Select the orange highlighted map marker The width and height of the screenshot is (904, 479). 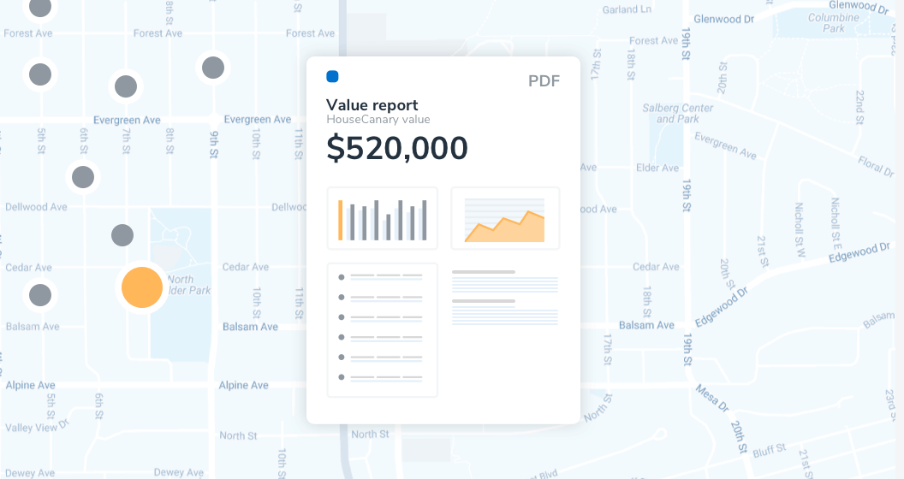[142, 287]
